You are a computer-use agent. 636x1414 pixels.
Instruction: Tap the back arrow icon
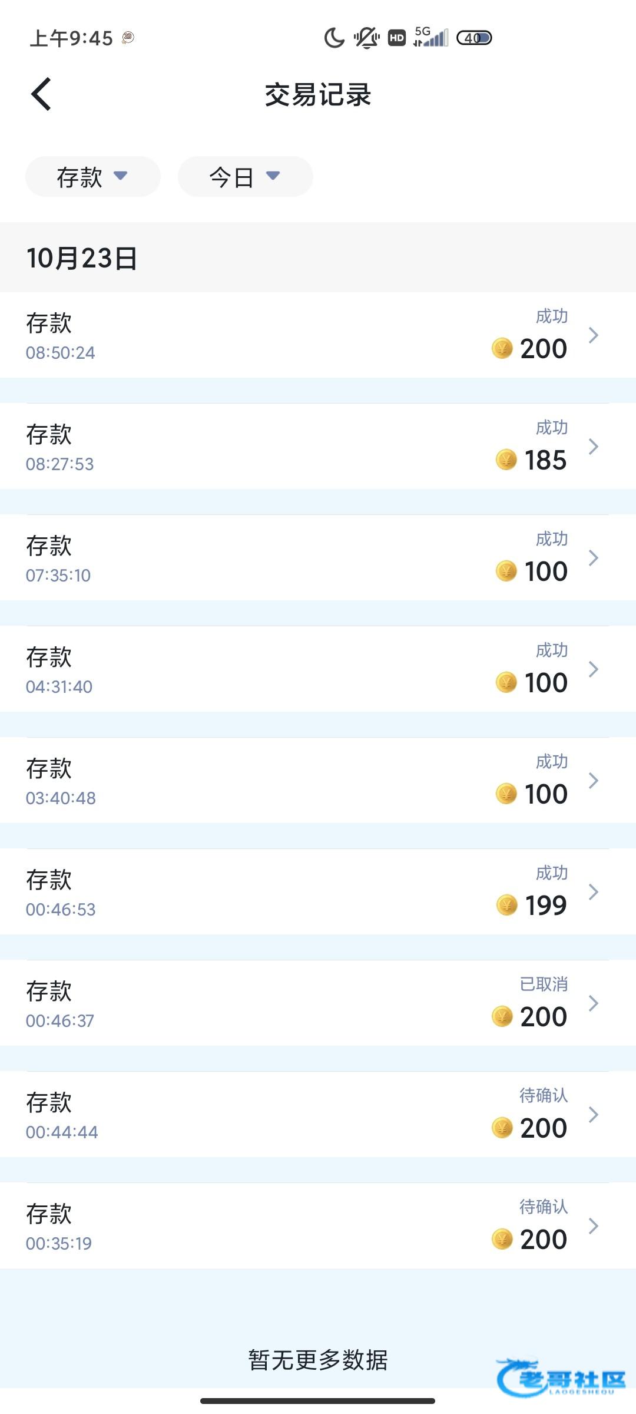tap(41, 94)
